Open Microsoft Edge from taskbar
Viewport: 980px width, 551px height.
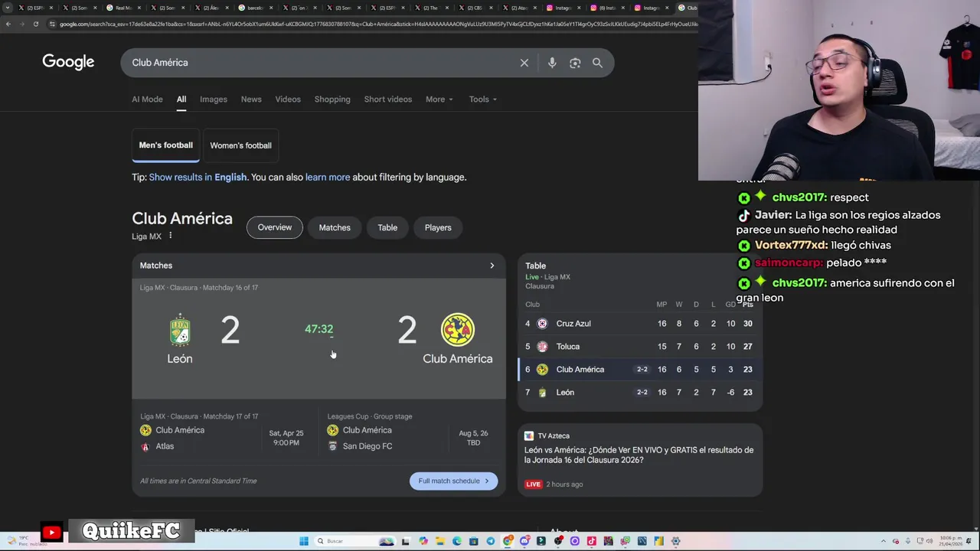point(457,541)
